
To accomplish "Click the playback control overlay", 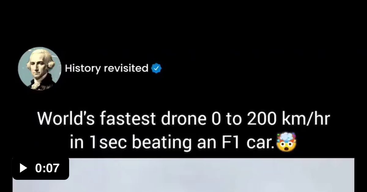I will pos(41,168).
